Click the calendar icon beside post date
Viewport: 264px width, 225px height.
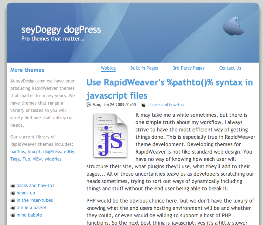89,105
